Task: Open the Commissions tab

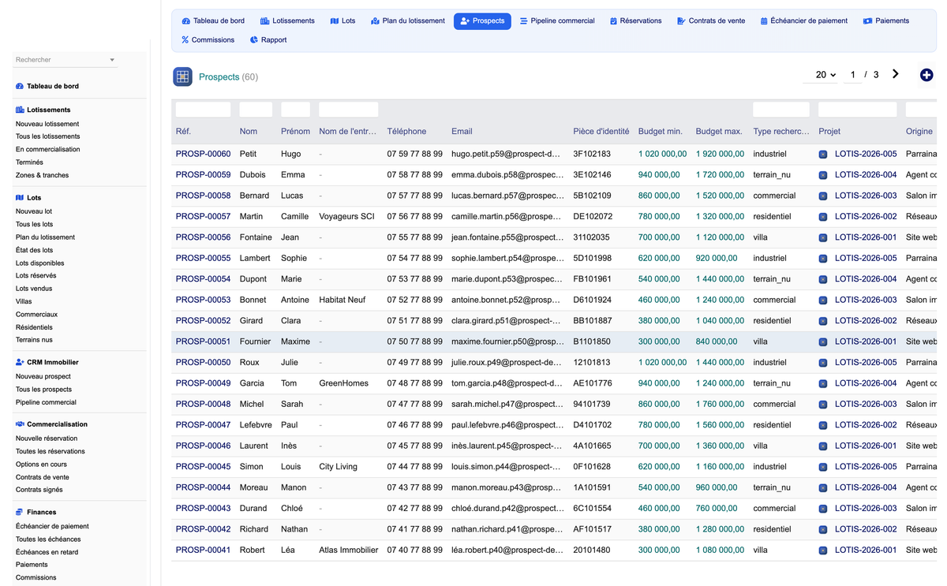Action: click(x=208, y=40)
